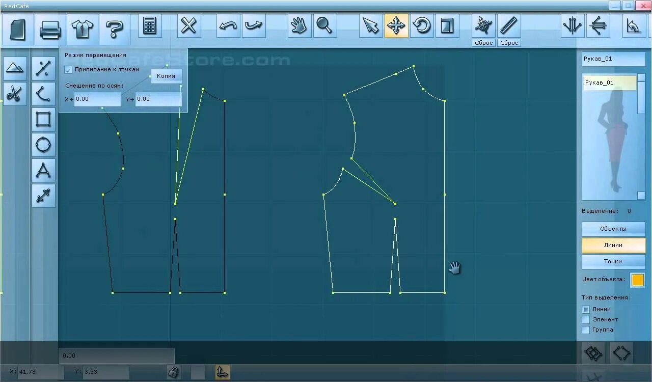Click the 'Выделение: 0' label
The width and height of the screenshot is (652, 382).
click(606, 211)
